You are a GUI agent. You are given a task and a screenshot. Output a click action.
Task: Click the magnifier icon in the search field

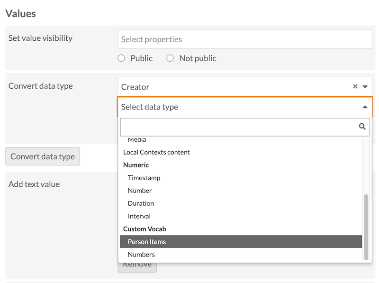point(362,127)
